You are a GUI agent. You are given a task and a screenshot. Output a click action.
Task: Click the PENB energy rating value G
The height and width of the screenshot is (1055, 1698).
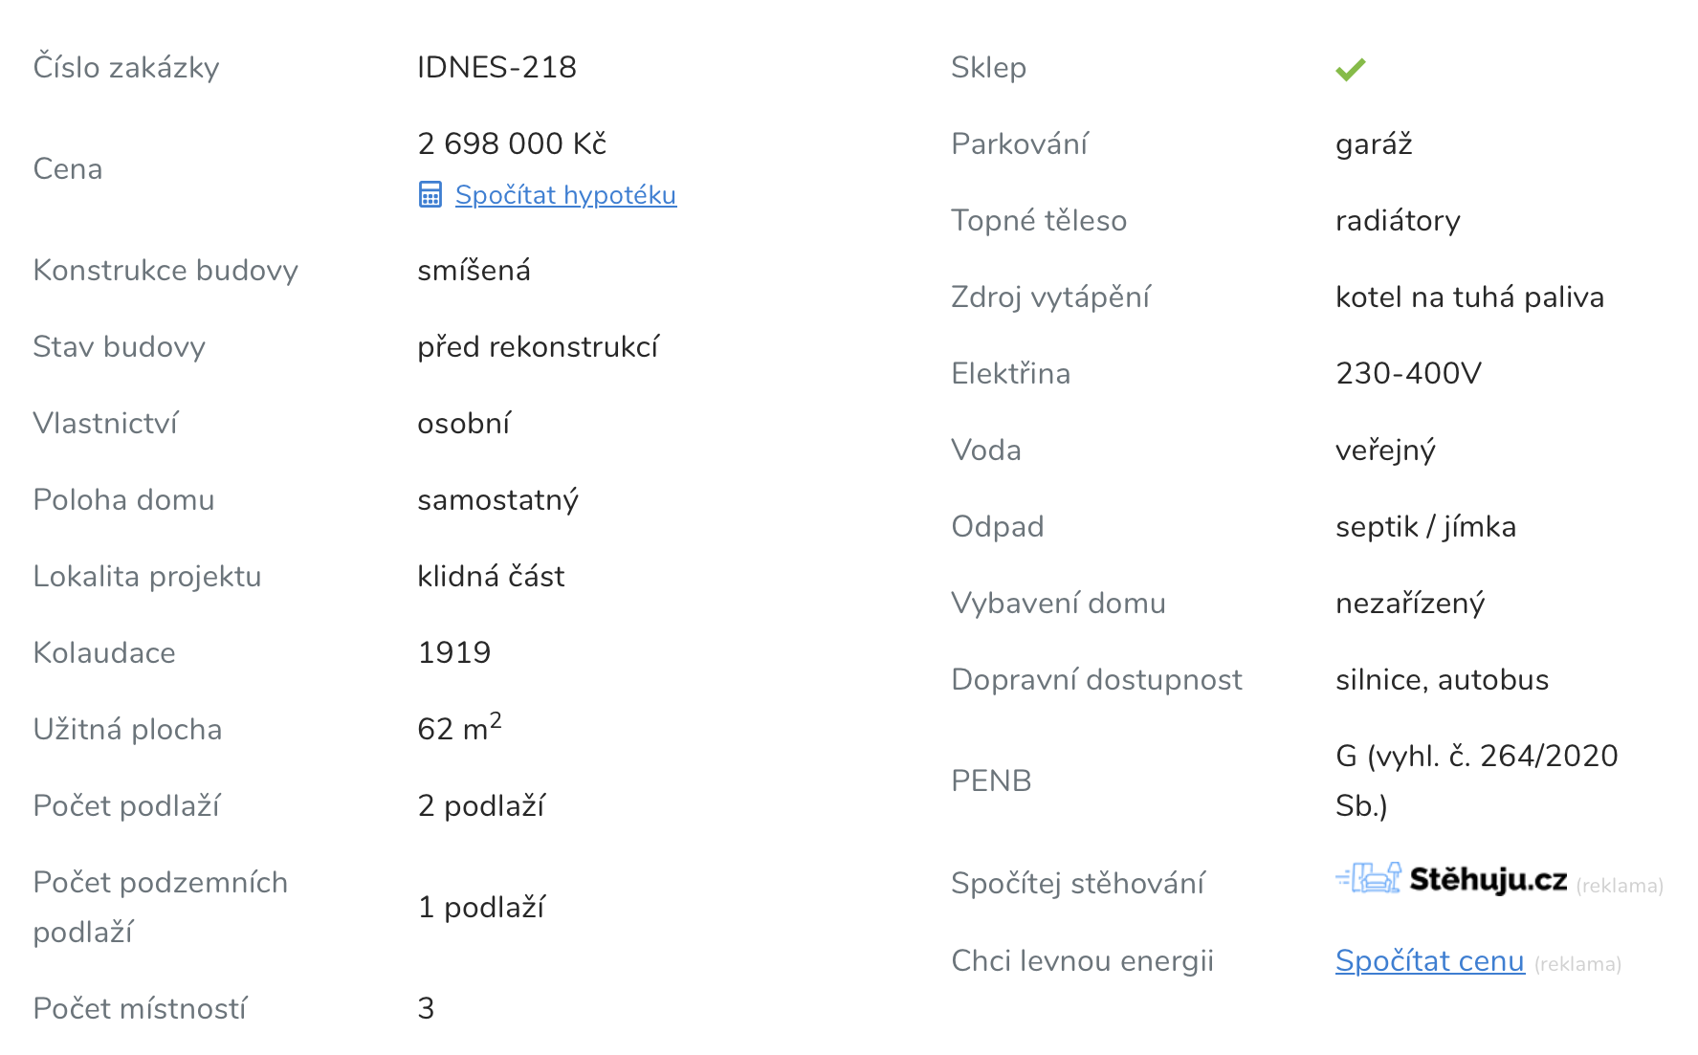[1346, 757]
